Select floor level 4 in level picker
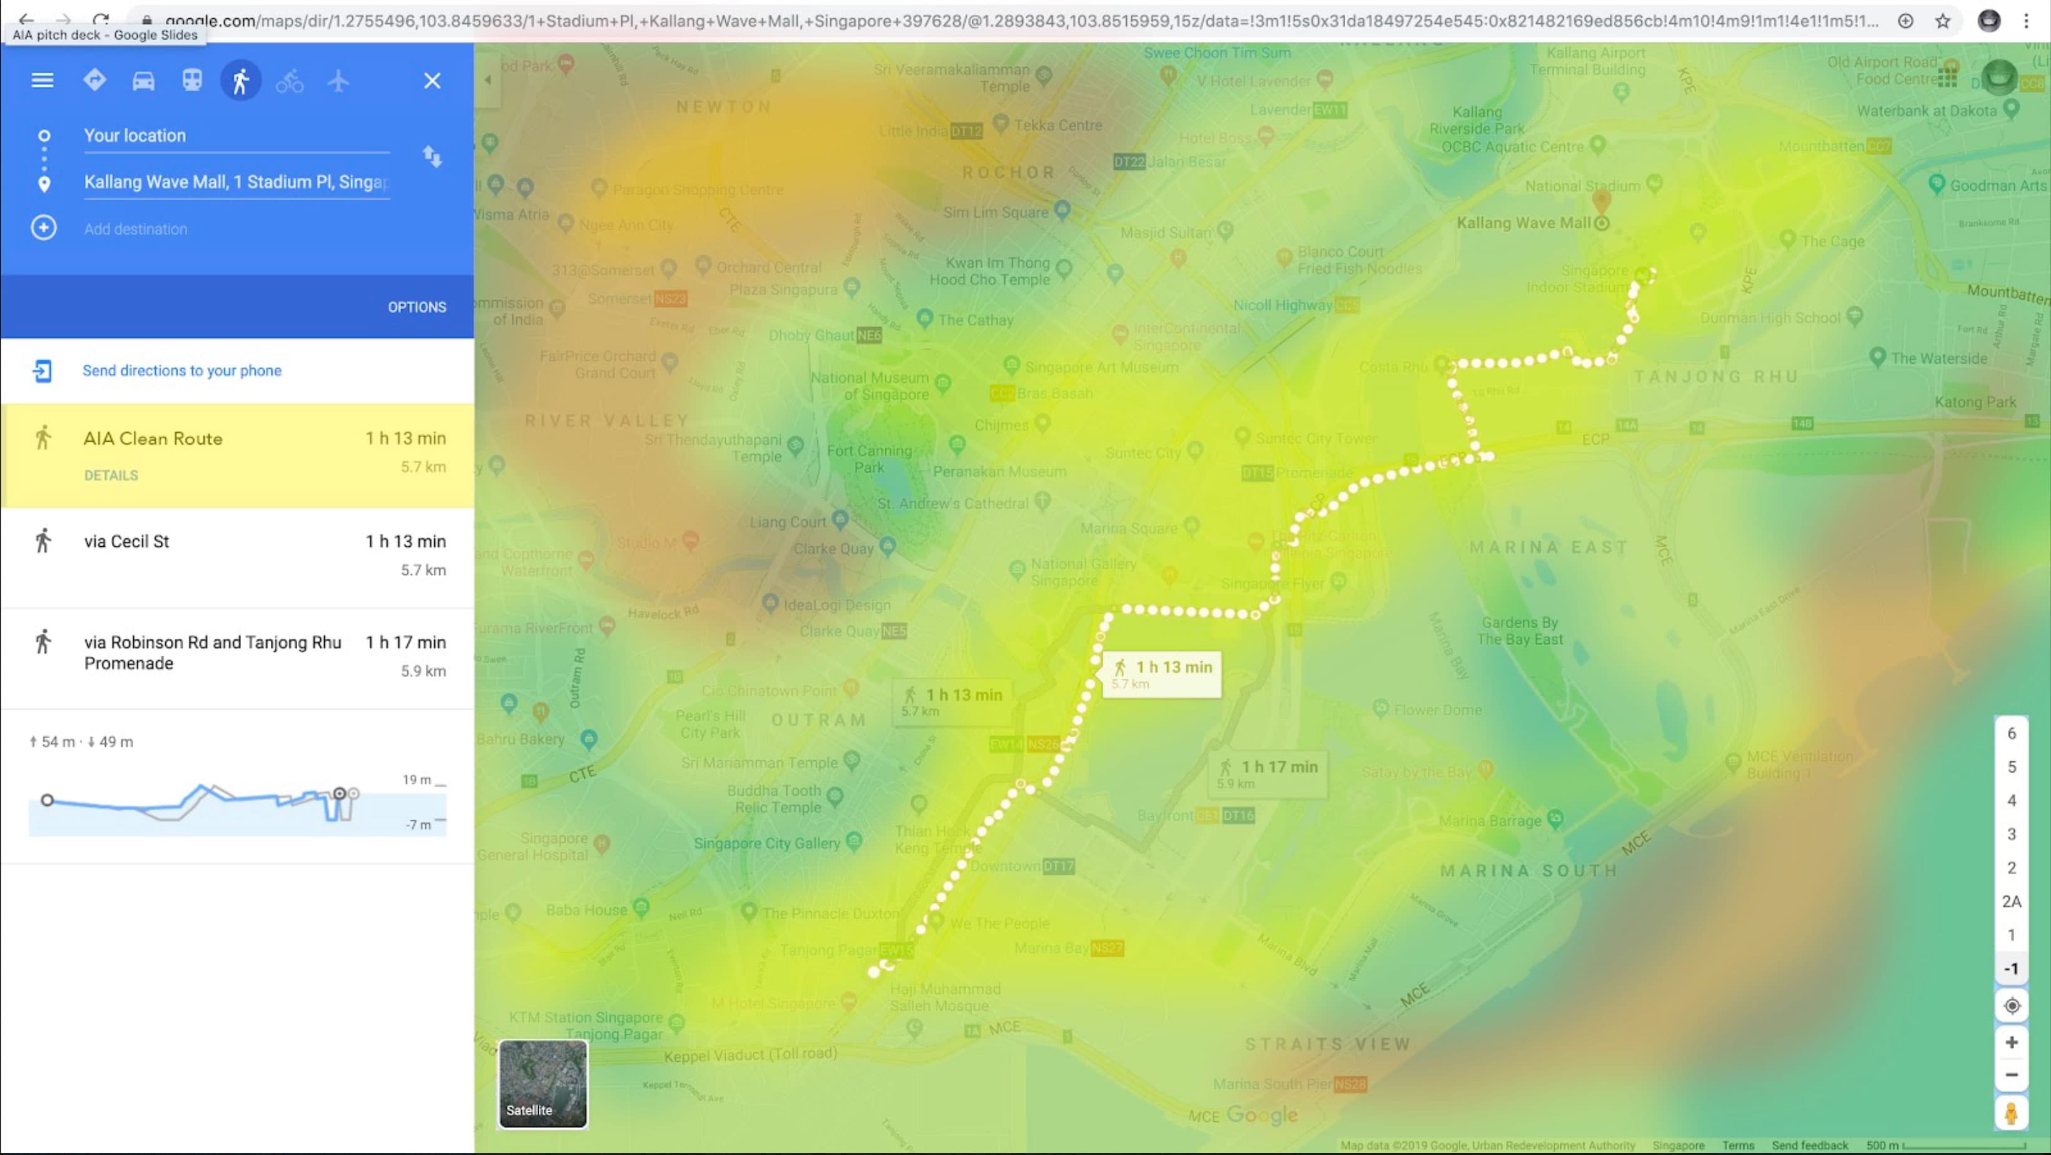Viewport: 2051px width, 1155px height. (x=2011, y=800)
